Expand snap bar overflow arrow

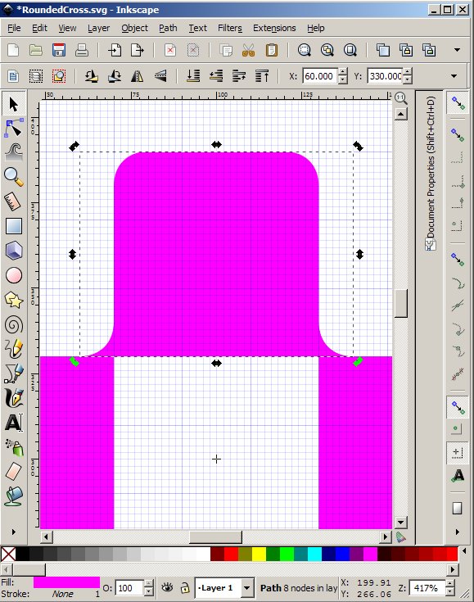click(x=458, y=532)
